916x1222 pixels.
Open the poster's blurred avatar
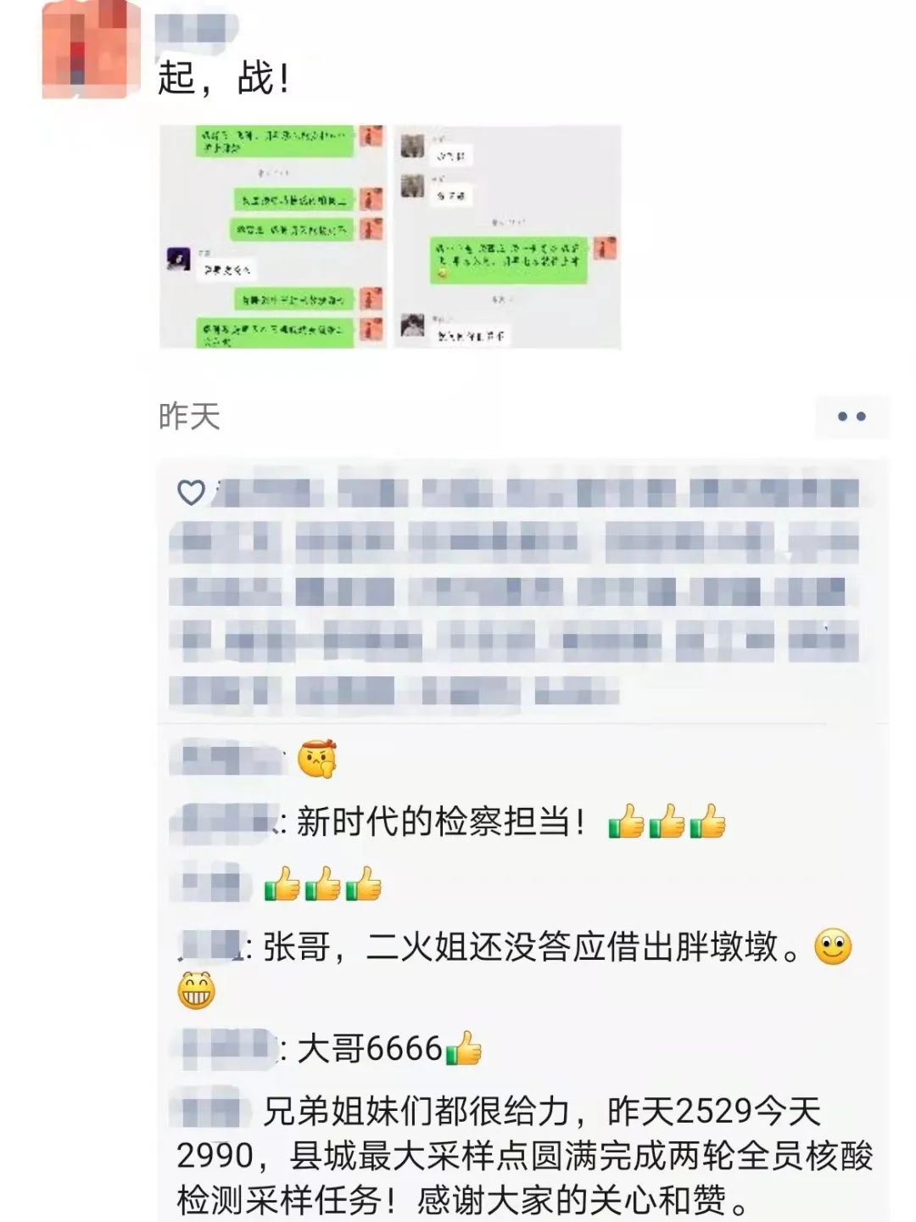click(x=91, y=49)
